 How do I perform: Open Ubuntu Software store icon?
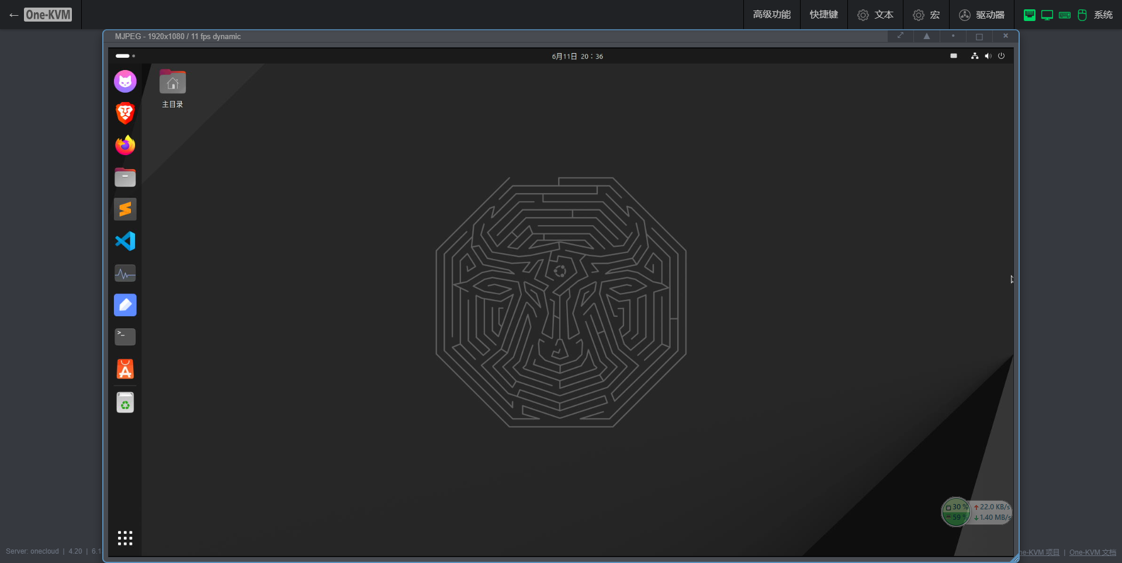pyautogui.click(x=125, y=369)
